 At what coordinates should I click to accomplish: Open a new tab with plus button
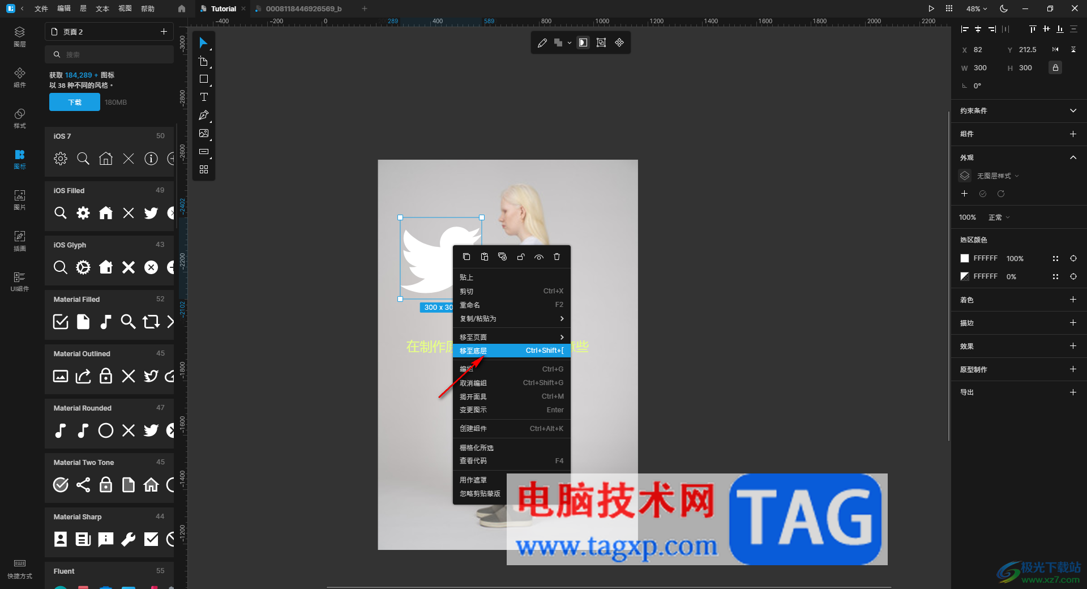point(365,8)
